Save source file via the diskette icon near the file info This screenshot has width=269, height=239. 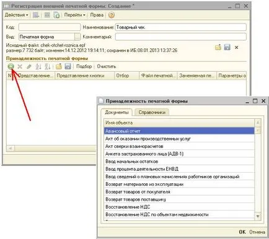pos(227,47)
